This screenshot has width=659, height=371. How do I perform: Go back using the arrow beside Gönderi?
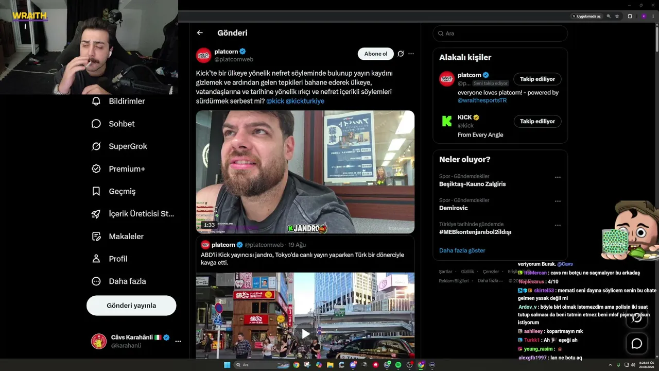click(x=200, y=33)
